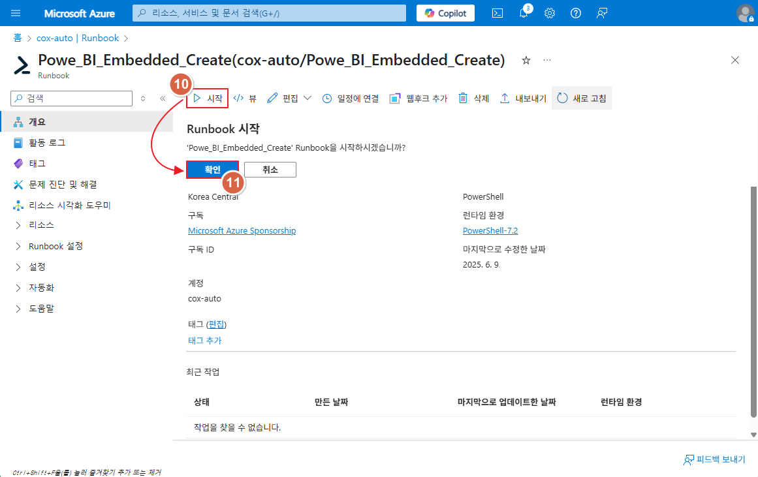Click the Microsoft Azure logo text
This screenshot has width=758, height=477.
tap(79, 14)
